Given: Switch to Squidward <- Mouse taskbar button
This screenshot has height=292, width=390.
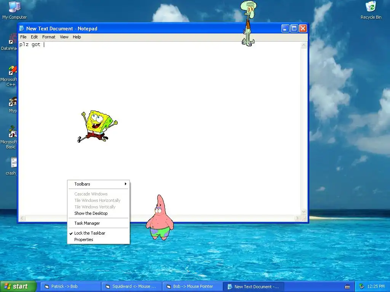Looking at the screenshot, I should pos(131,287).
